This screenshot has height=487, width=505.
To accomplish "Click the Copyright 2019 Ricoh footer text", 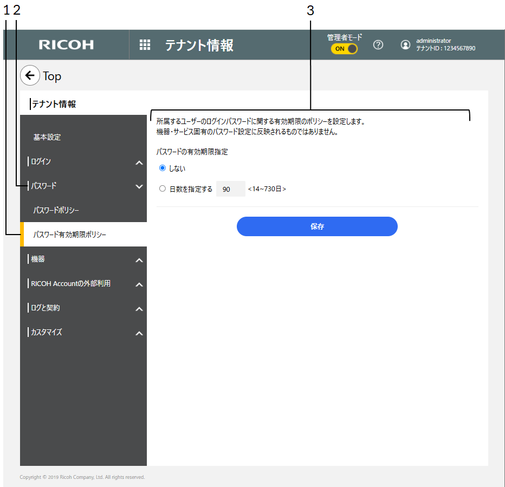I will click(x=82, y=477).
